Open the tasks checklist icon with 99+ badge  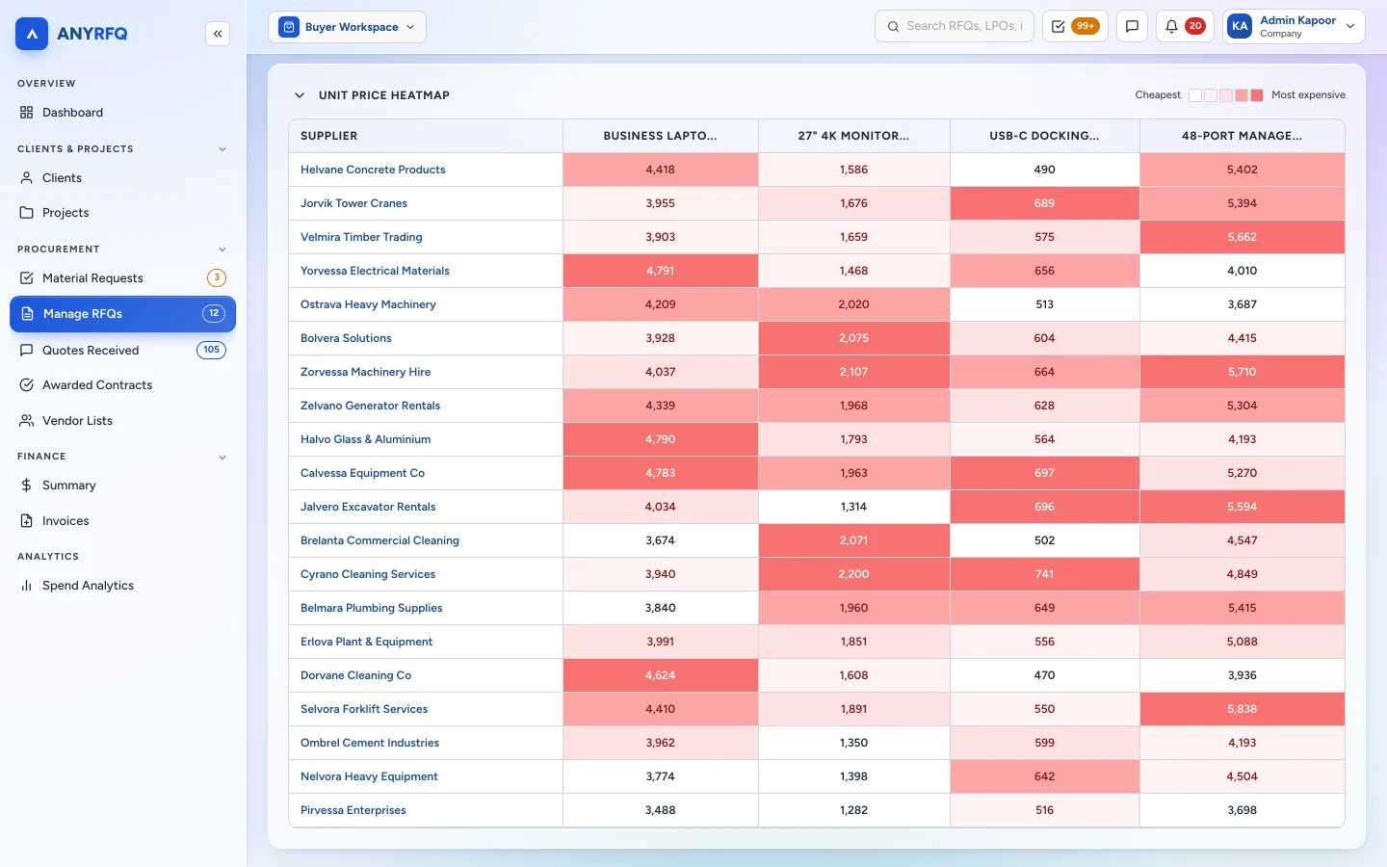tap(1075, 26)
